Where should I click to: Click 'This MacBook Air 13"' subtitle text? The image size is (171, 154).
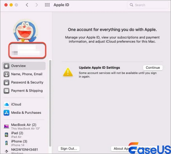(x=26, y=129)
